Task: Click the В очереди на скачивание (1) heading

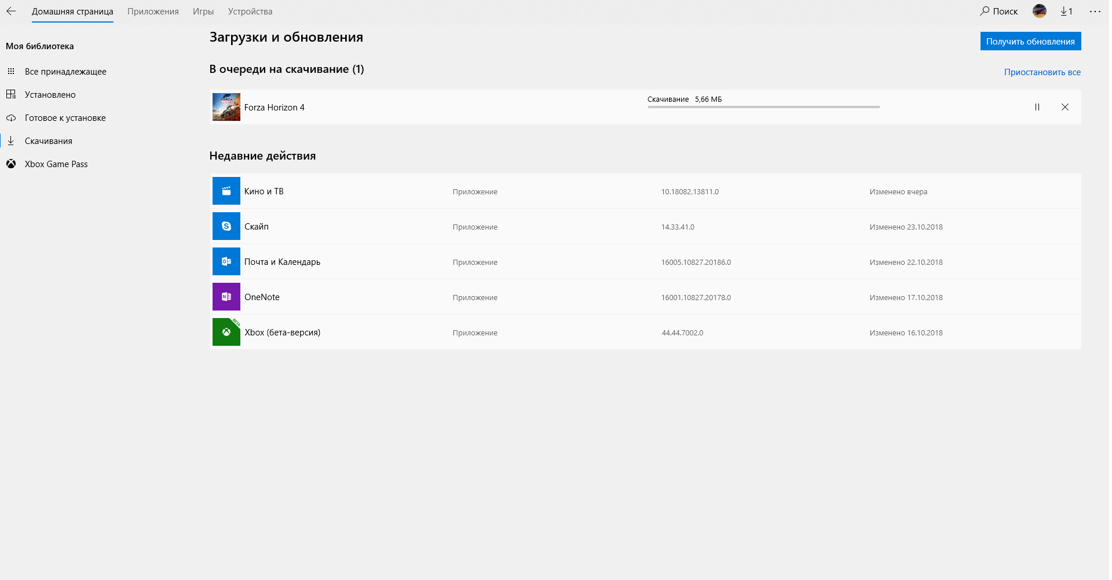Action: point(287,69)
